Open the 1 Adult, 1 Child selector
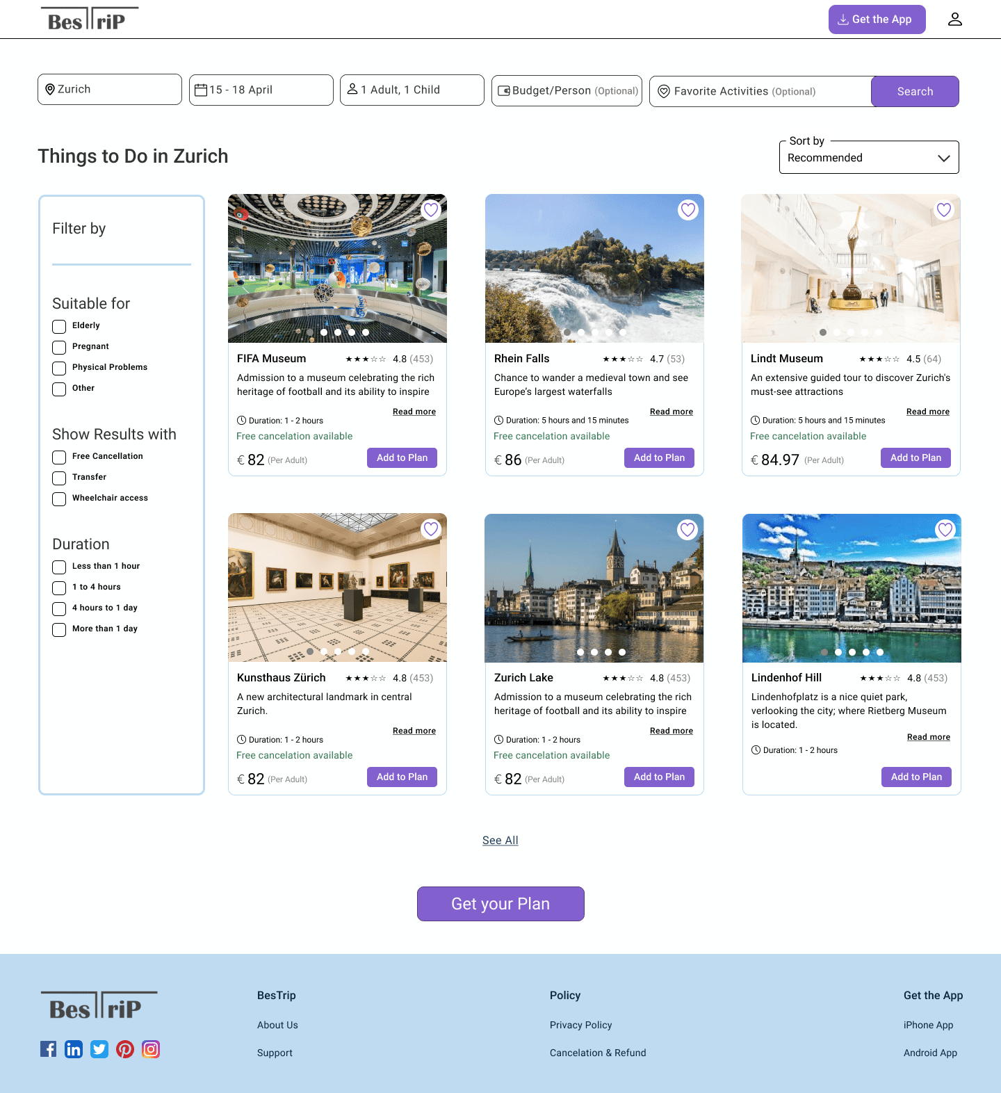This screenshot has height=1093, width=1001. point(412,90)
